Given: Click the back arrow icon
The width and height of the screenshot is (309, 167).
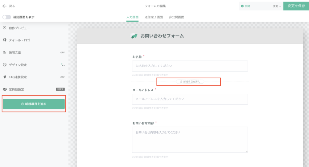Looking at the screenshot, I should (x=4, y=6).
